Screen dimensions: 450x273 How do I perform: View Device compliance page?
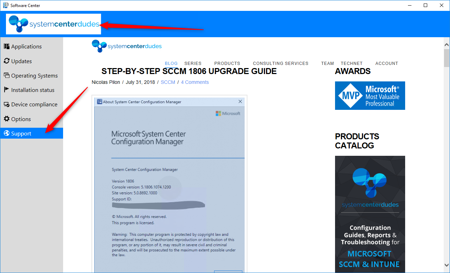[32, 104]
